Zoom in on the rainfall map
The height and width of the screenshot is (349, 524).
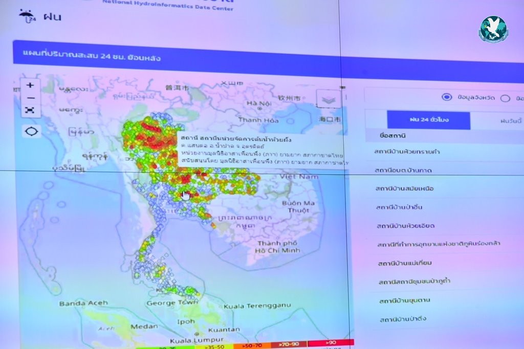click(x=31, y=85)
